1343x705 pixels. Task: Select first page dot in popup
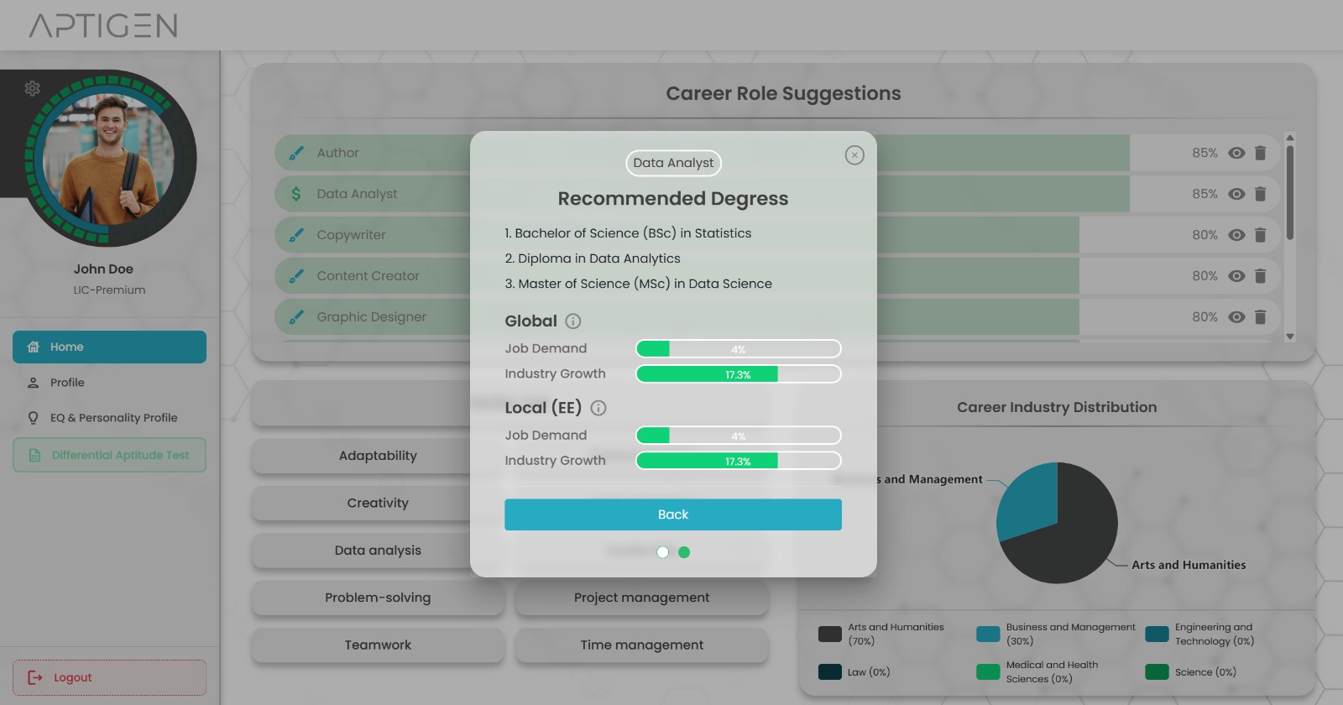pos(663,552)
